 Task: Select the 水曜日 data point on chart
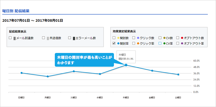click(100, 74)
